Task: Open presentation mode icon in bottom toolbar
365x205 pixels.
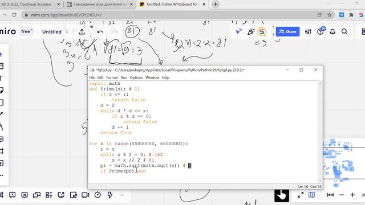Action: pos(13,195)
